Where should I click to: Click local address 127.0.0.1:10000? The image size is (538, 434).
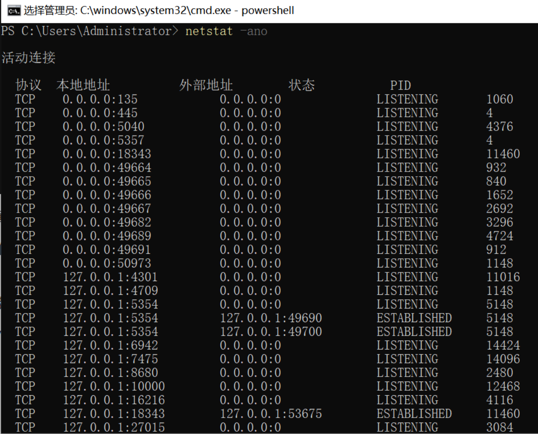(x=114, y=387)
